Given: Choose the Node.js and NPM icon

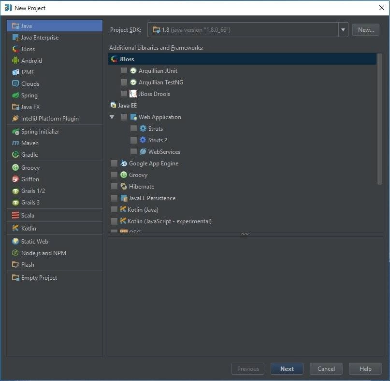Looking at the screenshot, I should pos(15,253).
